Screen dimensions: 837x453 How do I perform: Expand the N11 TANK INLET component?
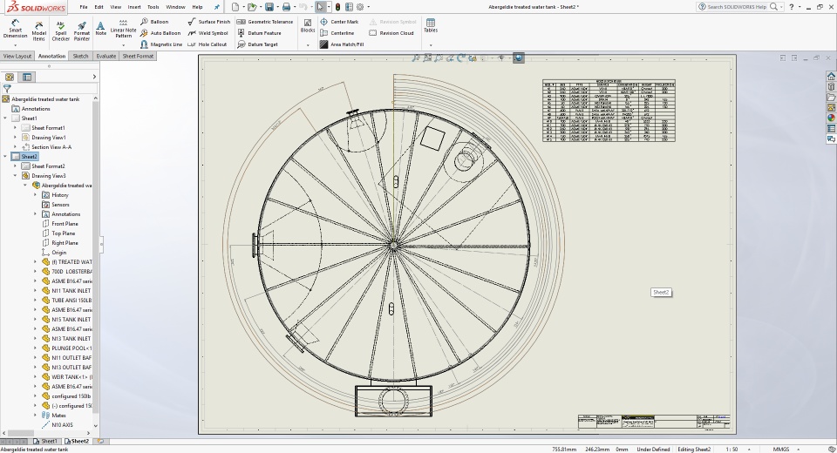tap(35, 291)
